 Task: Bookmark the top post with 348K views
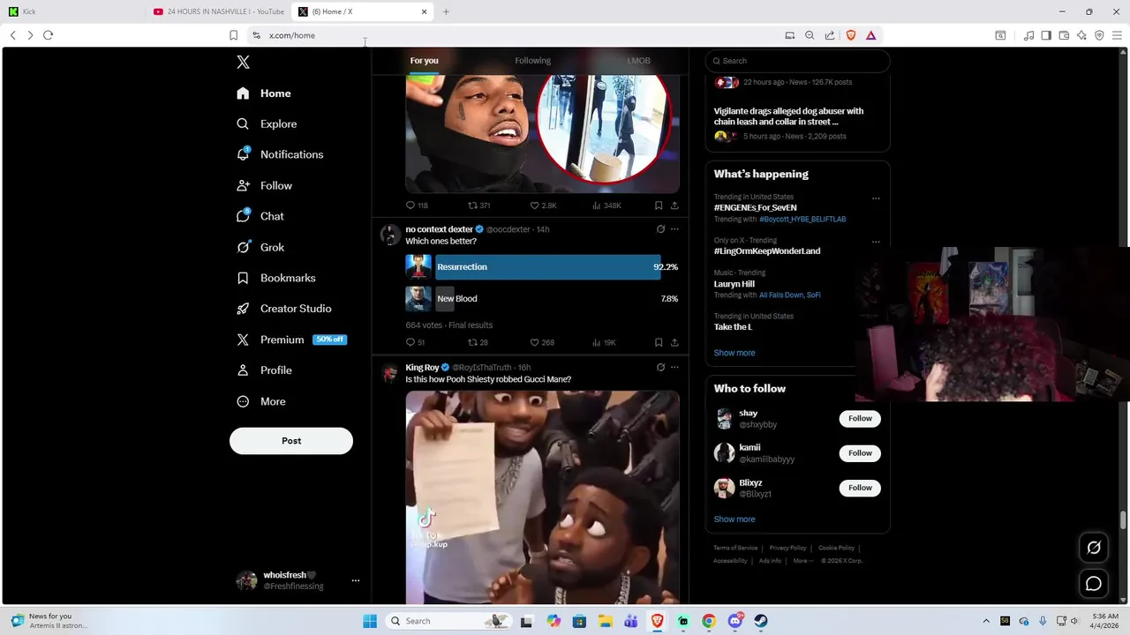click(659, 205)
